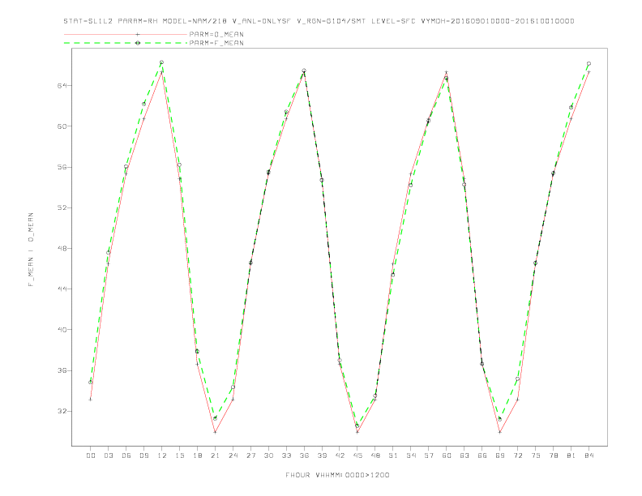Viewport: 642px width, 496px height.
Task: Click y-axis tick value 40
Action: coord(62,329)
